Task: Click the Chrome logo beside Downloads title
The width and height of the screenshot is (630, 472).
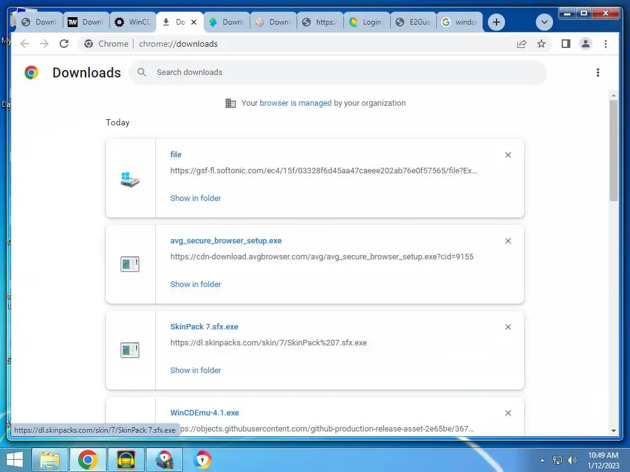Action: (x=31, y=73)
